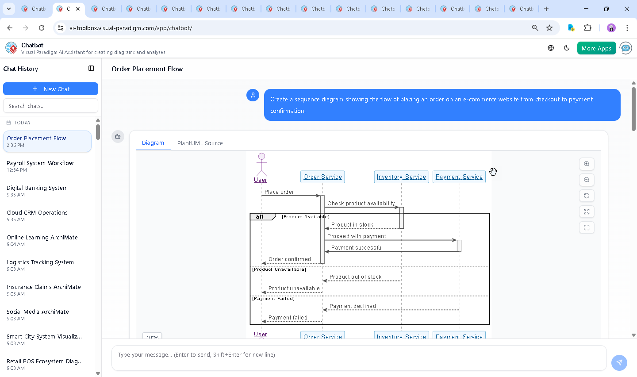Click the Search chats input field

tap(50, 106)
